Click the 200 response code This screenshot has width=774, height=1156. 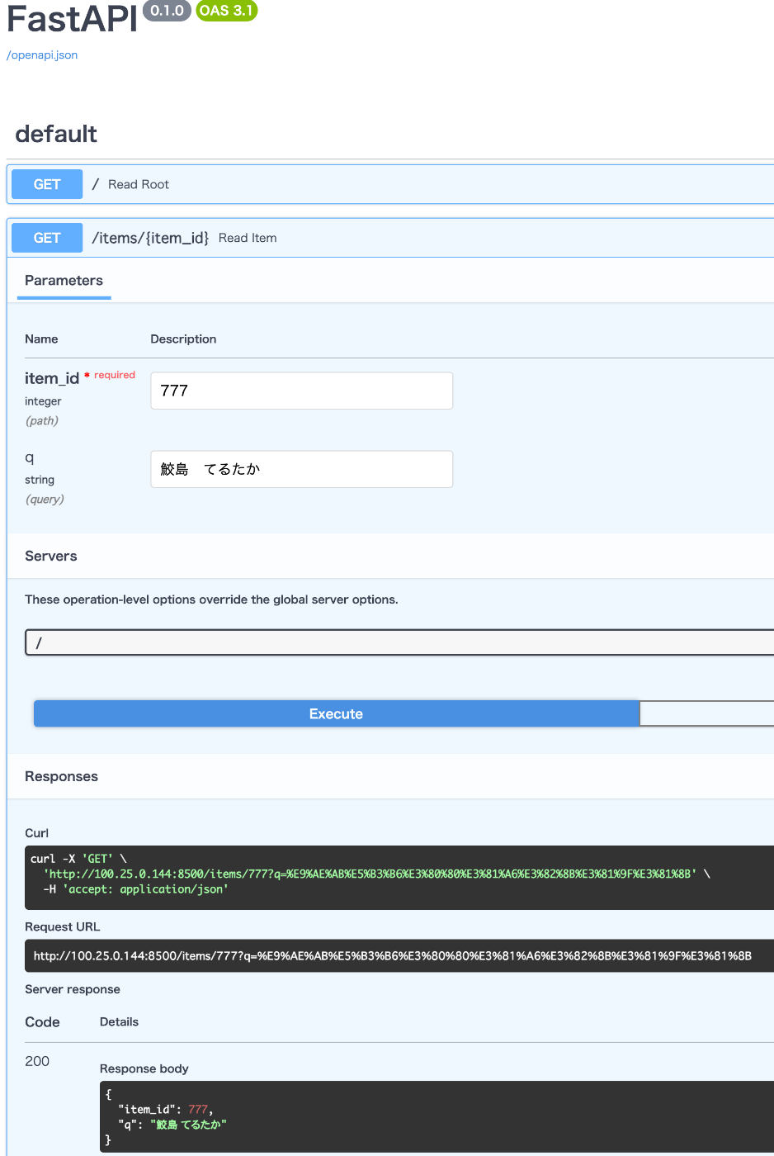pos(37,1061)
